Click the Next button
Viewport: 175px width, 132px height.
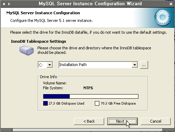coord(122,121)
